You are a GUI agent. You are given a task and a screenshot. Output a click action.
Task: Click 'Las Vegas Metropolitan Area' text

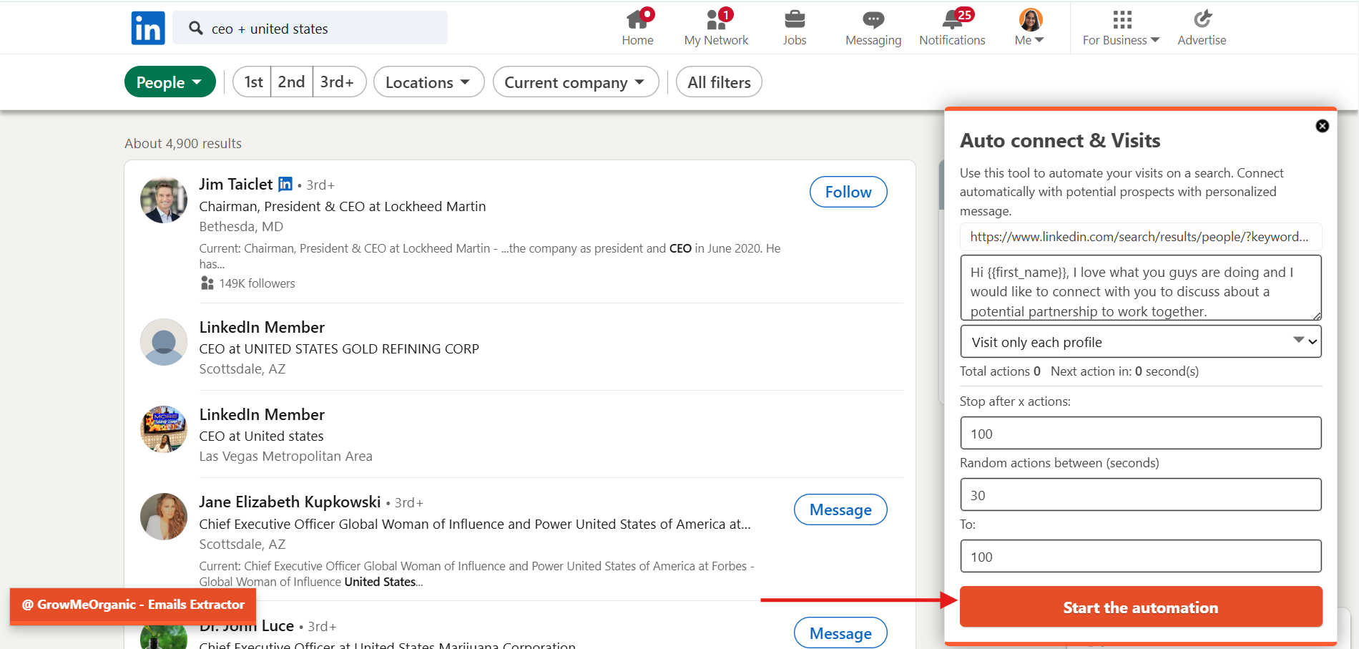pos(285,456)
